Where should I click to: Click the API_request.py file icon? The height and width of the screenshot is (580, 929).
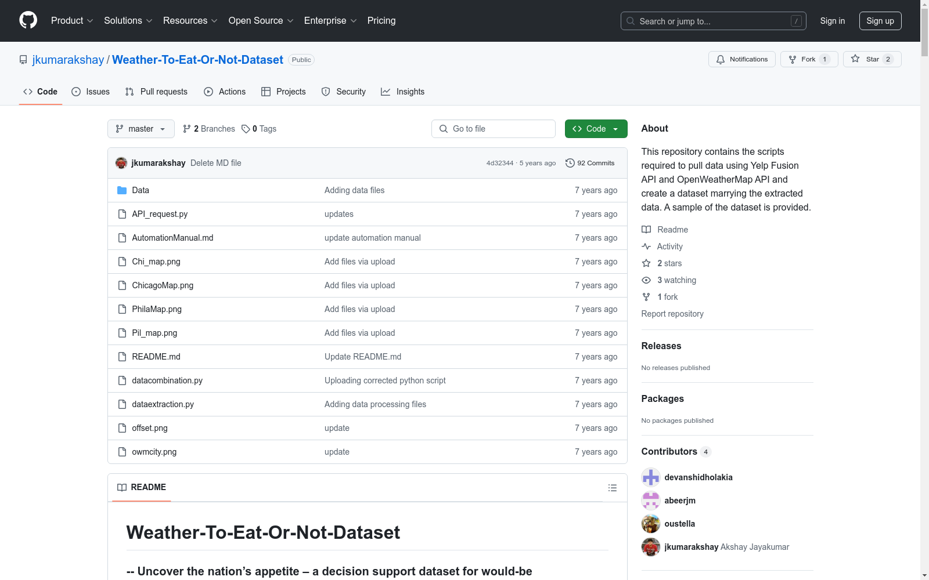(122, 214)
